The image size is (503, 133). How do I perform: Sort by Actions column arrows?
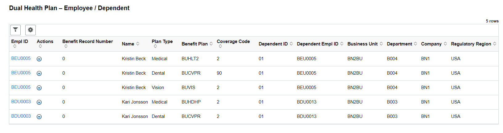40,46
